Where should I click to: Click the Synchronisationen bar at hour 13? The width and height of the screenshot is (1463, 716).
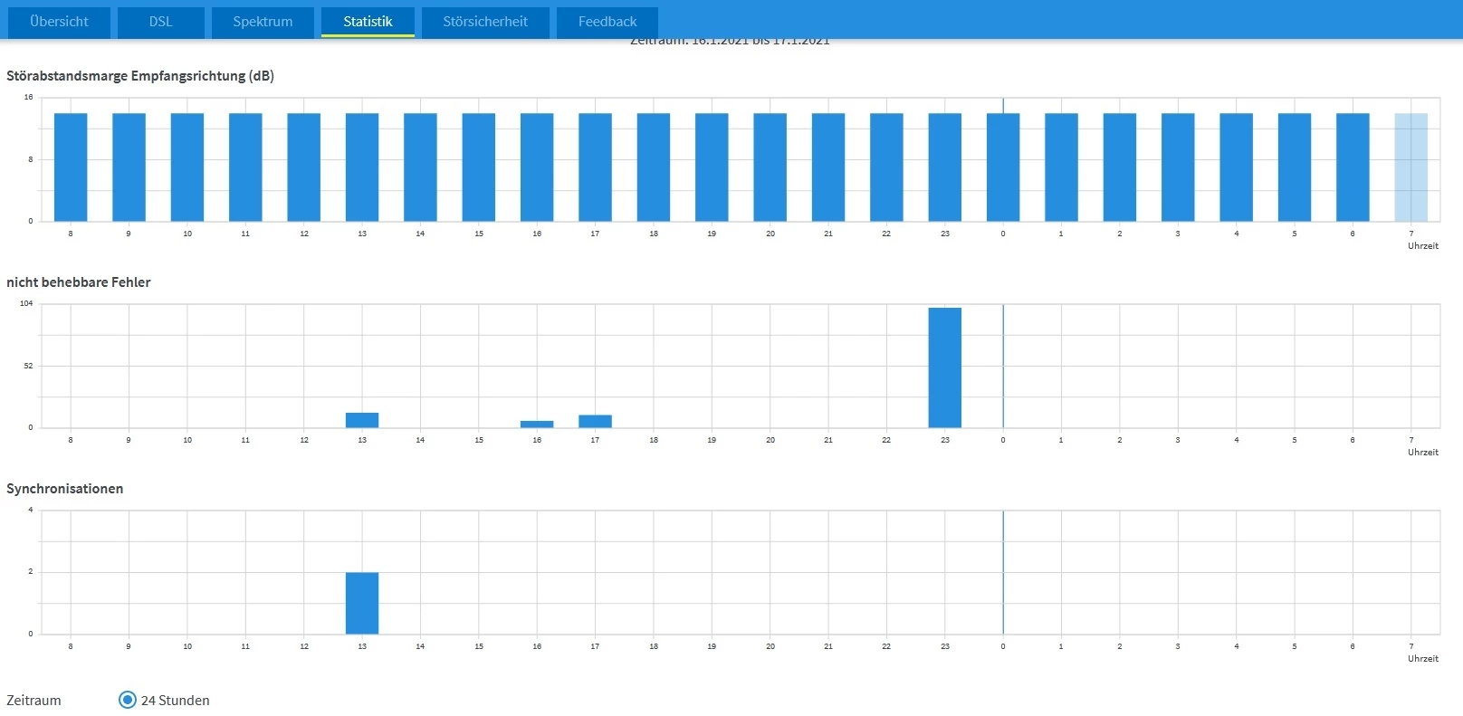coord(362,603)
